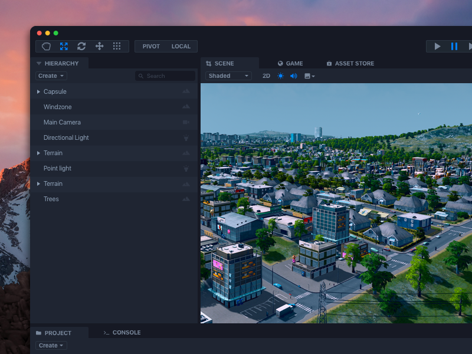Open the Asset Store tab
The height and width of the screenshot is (354, 472).
pos(350,63)
